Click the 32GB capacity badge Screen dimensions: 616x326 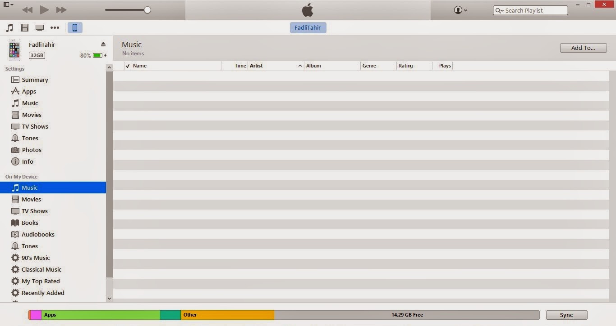(x=37, y=55)
